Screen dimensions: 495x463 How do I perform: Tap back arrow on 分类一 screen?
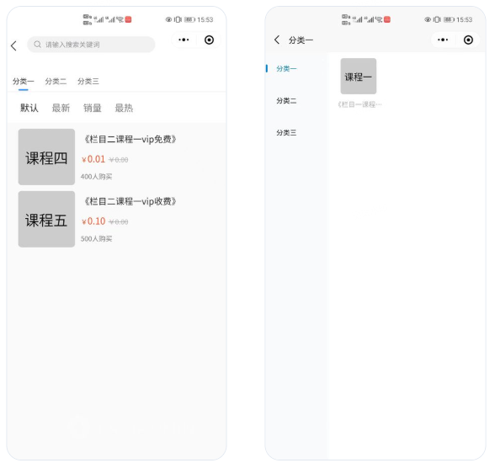tap(277, 40)
